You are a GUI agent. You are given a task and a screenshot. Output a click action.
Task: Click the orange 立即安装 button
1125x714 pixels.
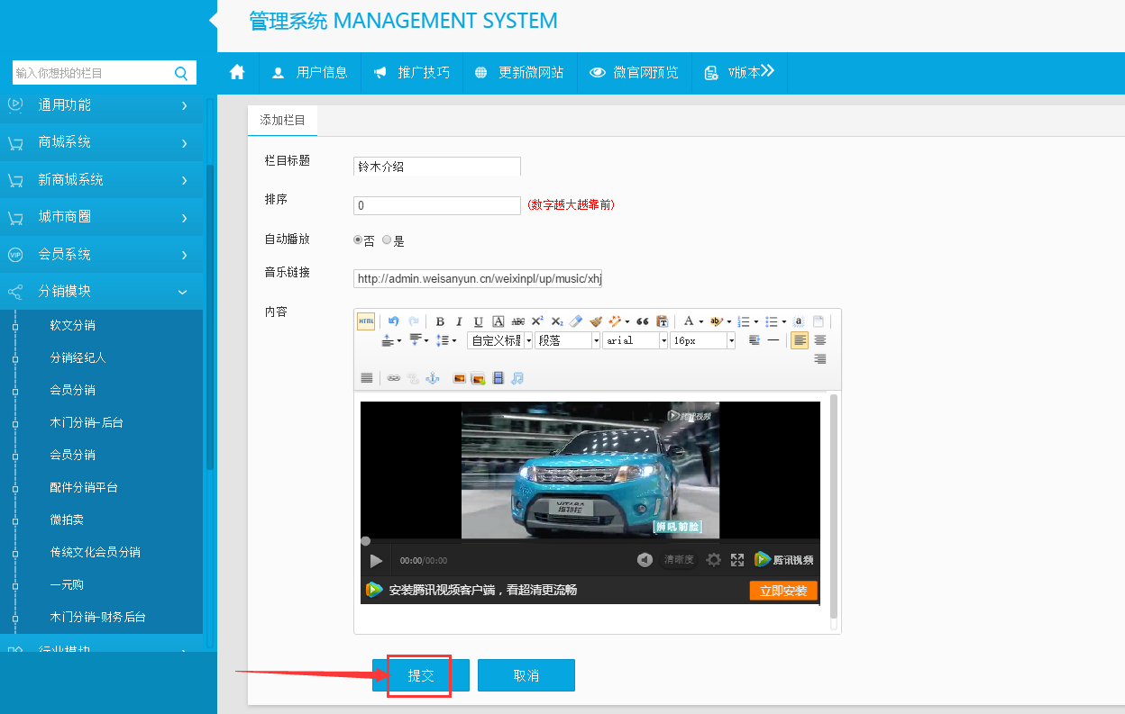coord(783,591)
